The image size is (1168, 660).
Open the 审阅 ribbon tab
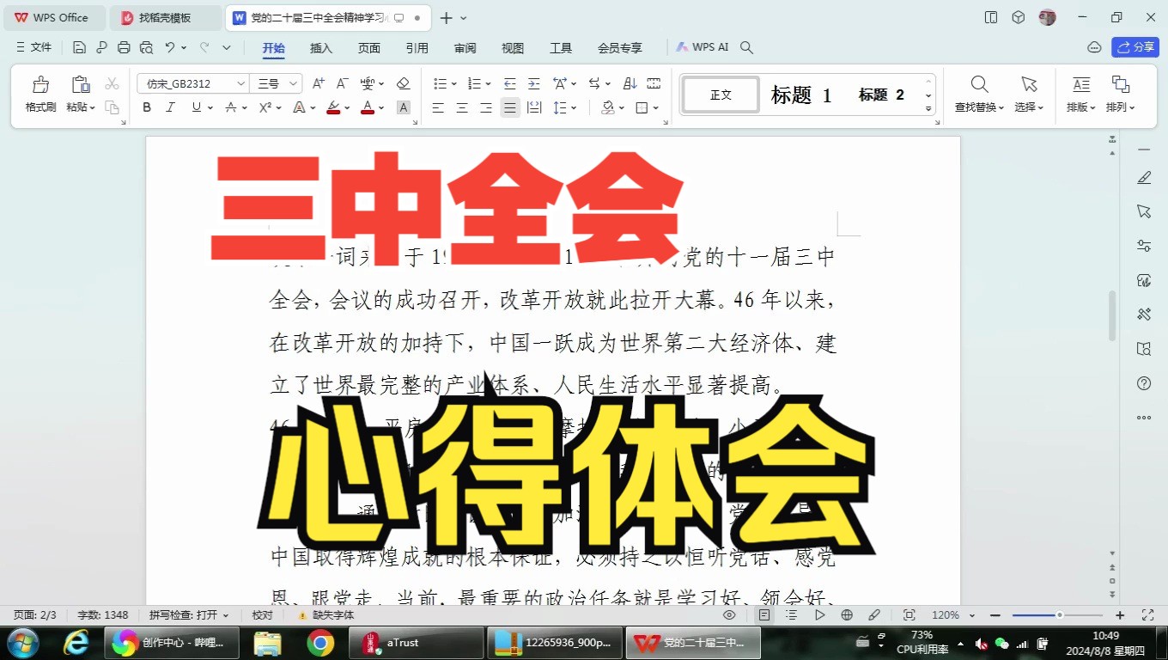(x=465, y=48)
